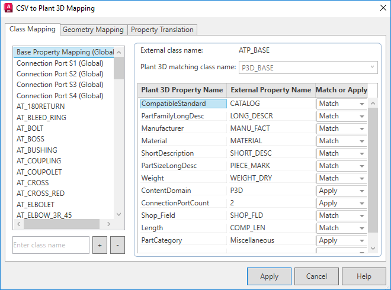This screenshot has height=290, width=391.
Task: Select AT_CROSS_RED class
Action: click(x=41, y=194)
